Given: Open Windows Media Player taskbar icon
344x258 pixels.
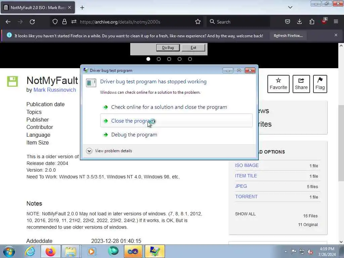Looking at the screenshot, I should click(x=91, y=251).
